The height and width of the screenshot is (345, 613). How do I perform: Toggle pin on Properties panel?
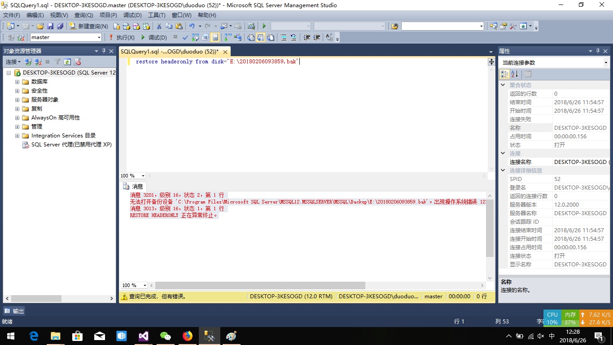click(x=598, y=51)
